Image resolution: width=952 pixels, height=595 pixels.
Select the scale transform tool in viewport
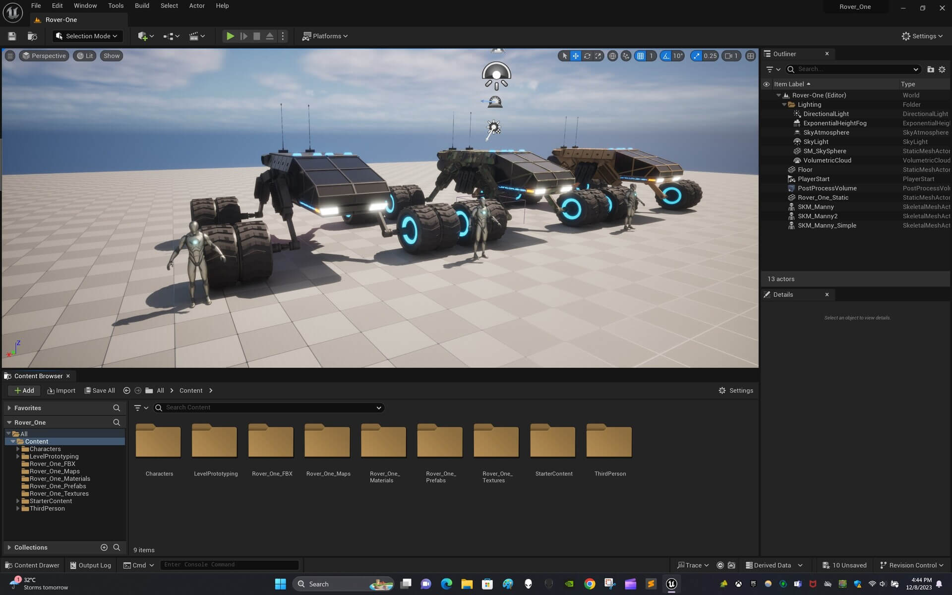598,56
